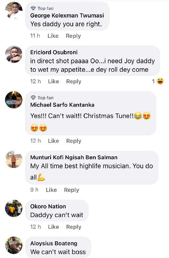Like Michael Sarfo Kantanka's Christmas Tune comment
The height and width of the screenshot is (258, 169).
click(53, 141)
